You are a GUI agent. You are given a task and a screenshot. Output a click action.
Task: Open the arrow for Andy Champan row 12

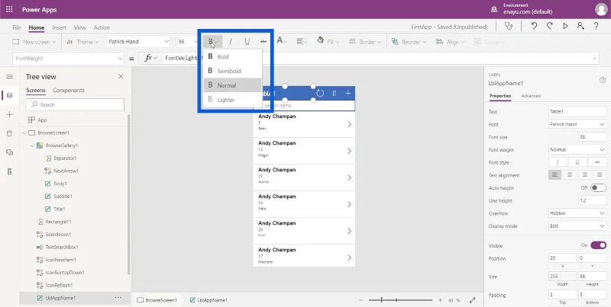tap(349, 151)
